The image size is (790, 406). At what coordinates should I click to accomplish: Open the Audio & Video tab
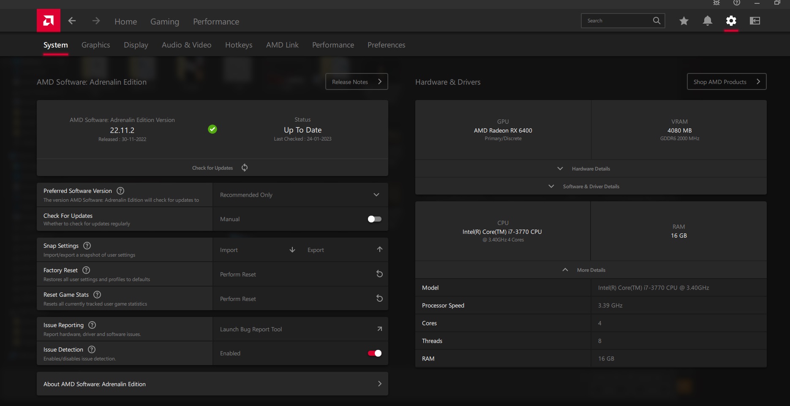(187, 45)
